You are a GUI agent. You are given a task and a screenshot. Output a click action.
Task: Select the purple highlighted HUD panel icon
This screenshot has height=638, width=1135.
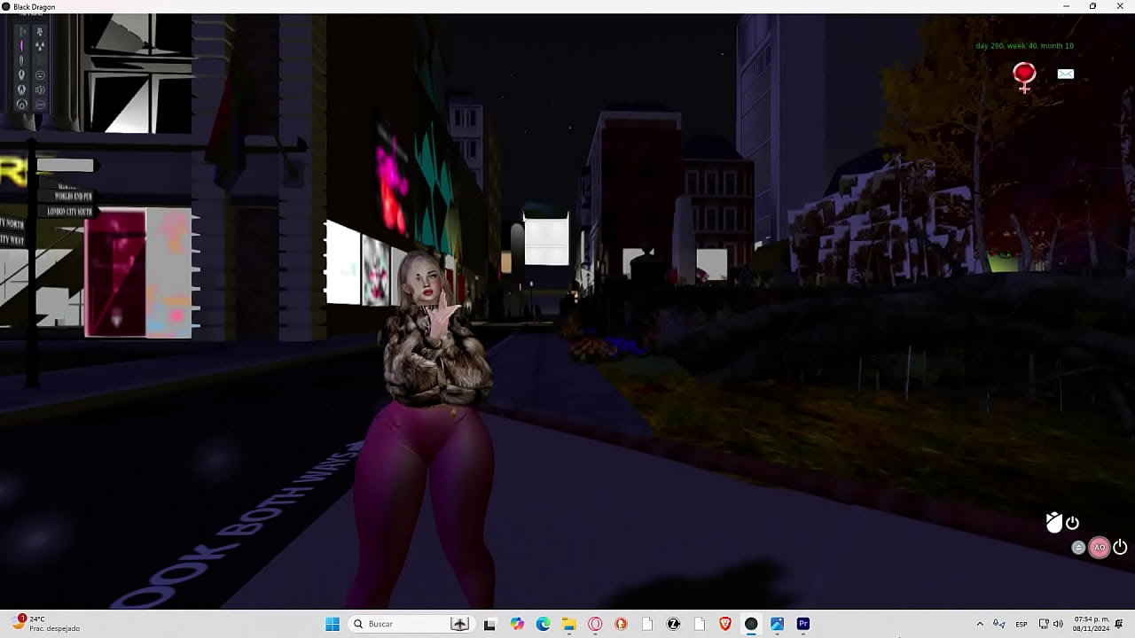22,45
